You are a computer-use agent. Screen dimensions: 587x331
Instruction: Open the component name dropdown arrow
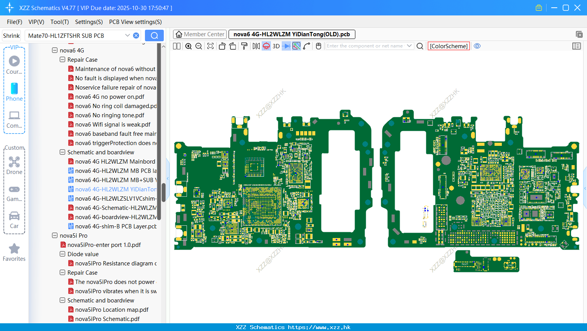[409, 46]
